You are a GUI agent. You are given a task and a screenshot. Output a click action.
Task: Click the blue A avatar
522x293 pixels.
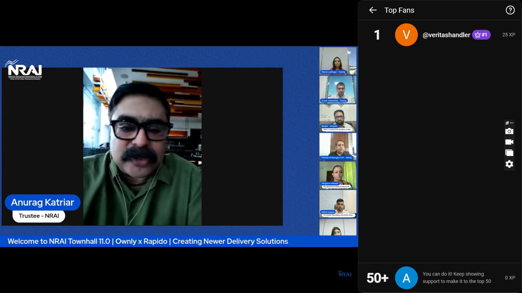[x=406, y=278]
